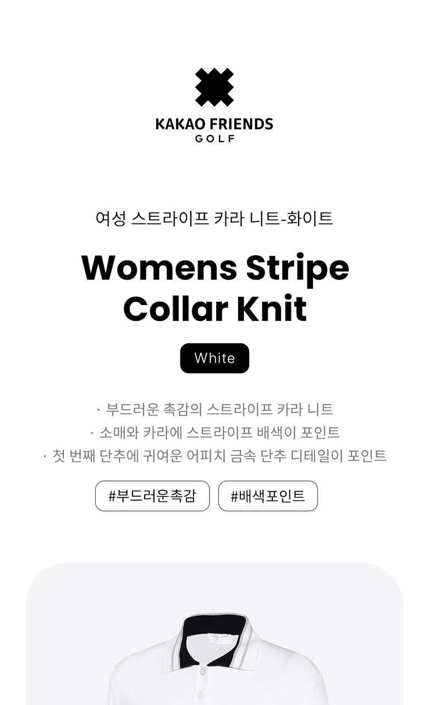Click the third bullet about 어피치 금속 단추

pos(215,455)
